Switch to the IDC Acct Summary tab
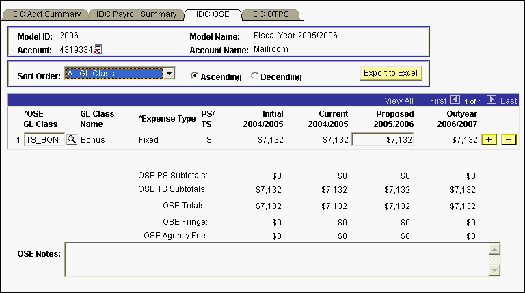 (46, 14)
